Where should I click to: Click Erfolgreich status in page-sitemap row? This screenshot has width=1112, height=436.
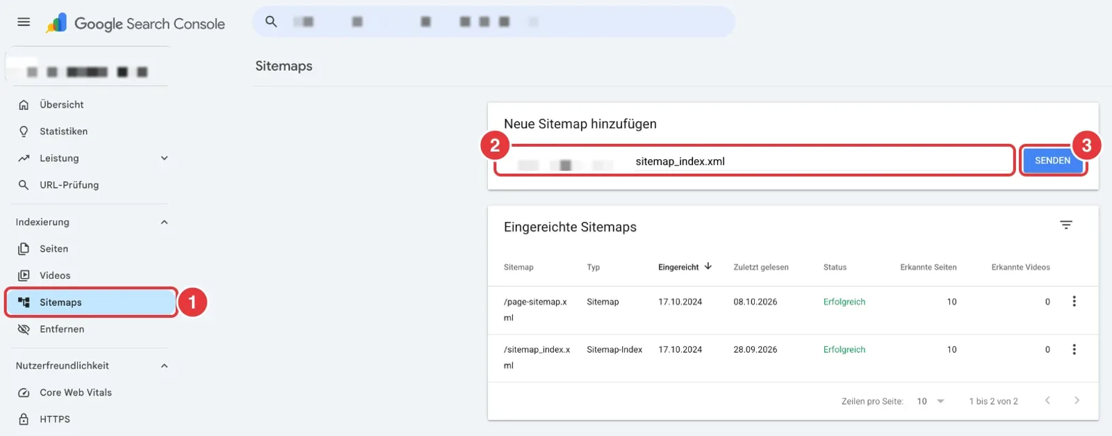coord(844,302)
